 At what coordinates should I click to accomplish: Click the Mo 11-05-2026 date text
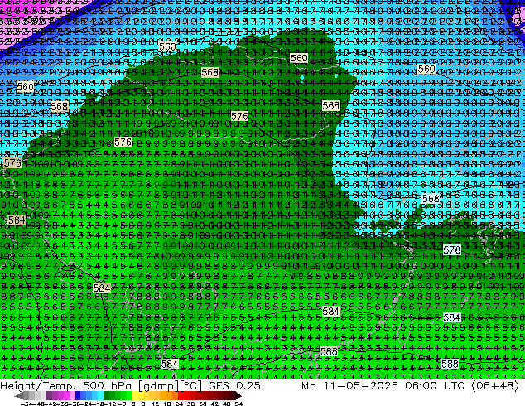349,385
